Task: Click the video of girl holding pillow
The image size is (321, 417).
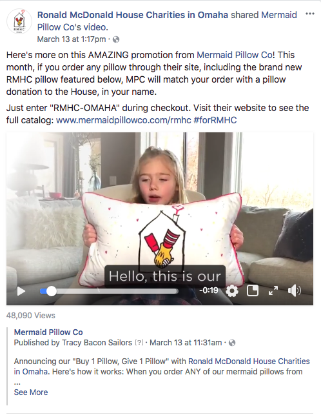Action: (160, 207)
